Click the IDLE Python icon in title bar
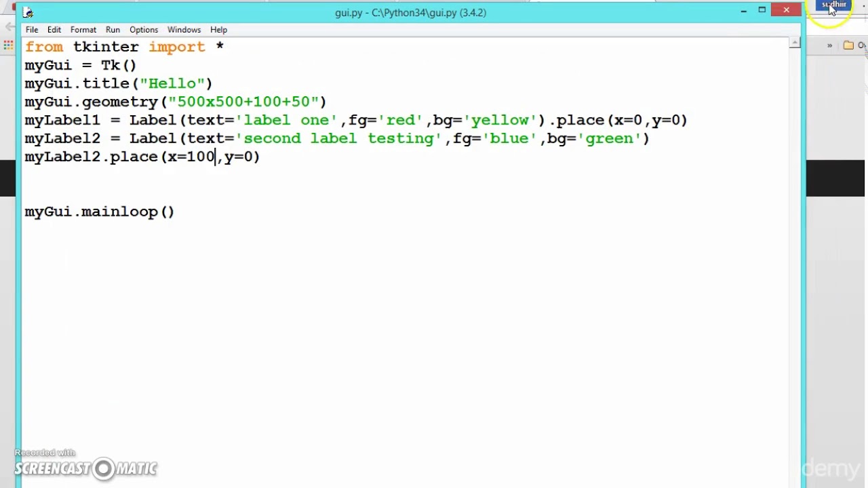Image resolution: width=868 pixels, height=488 pixels. pyautogui.click(x=28, y=12)
